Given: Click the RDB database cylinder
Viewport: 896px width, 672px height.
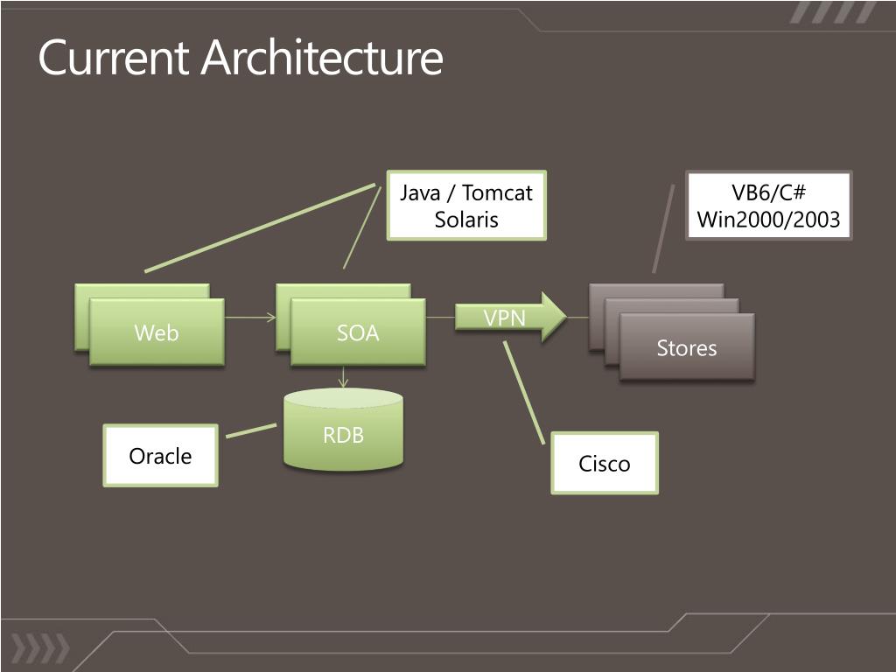Looking at the screenshot, I should pyautogui.click(x=343, y=430).
